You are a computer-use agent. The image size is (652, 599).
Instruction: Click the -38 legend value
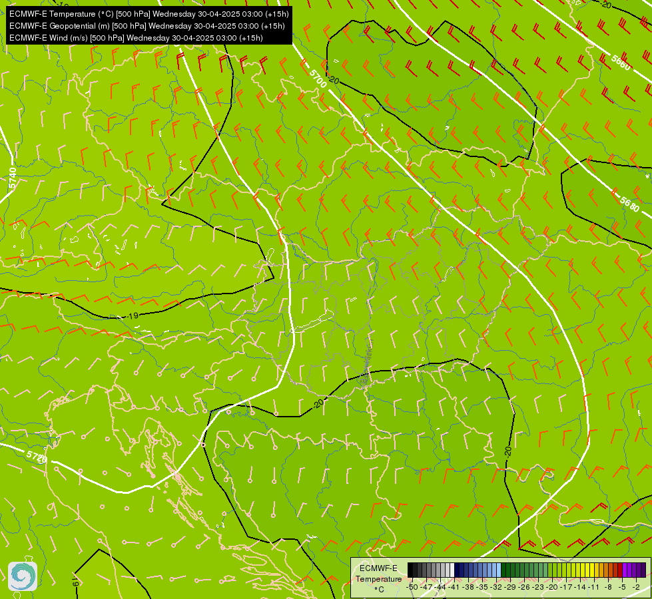468,587
